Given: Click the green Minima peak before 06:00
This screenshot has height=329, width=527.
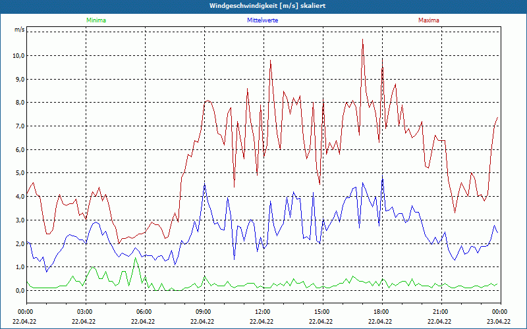Looking at the screenshot, I should click(x=135, y=258).
